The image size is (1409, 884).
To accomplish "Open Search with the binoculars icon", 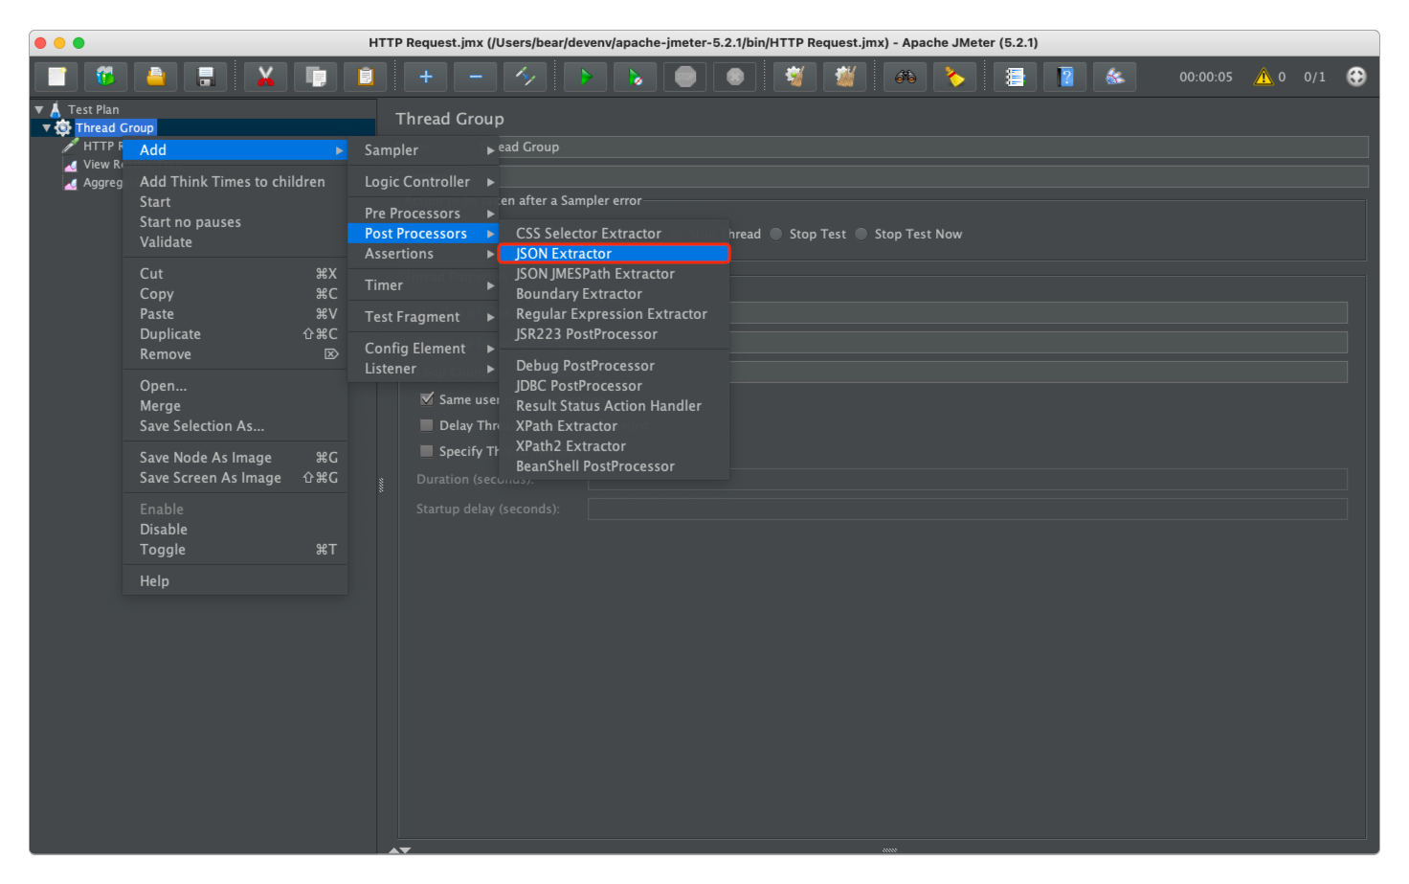I will (906, 77).
